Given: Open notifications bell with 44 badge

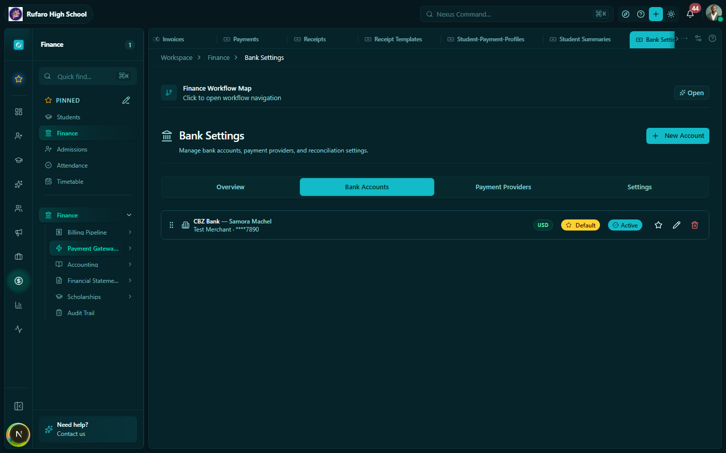Looking at the screenshot, I should pyautogui.click(x=691, y=14).
